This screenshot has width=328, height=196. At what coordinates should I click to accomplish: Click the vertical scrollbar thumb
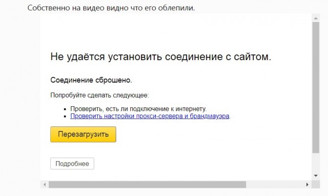(316, 88)
